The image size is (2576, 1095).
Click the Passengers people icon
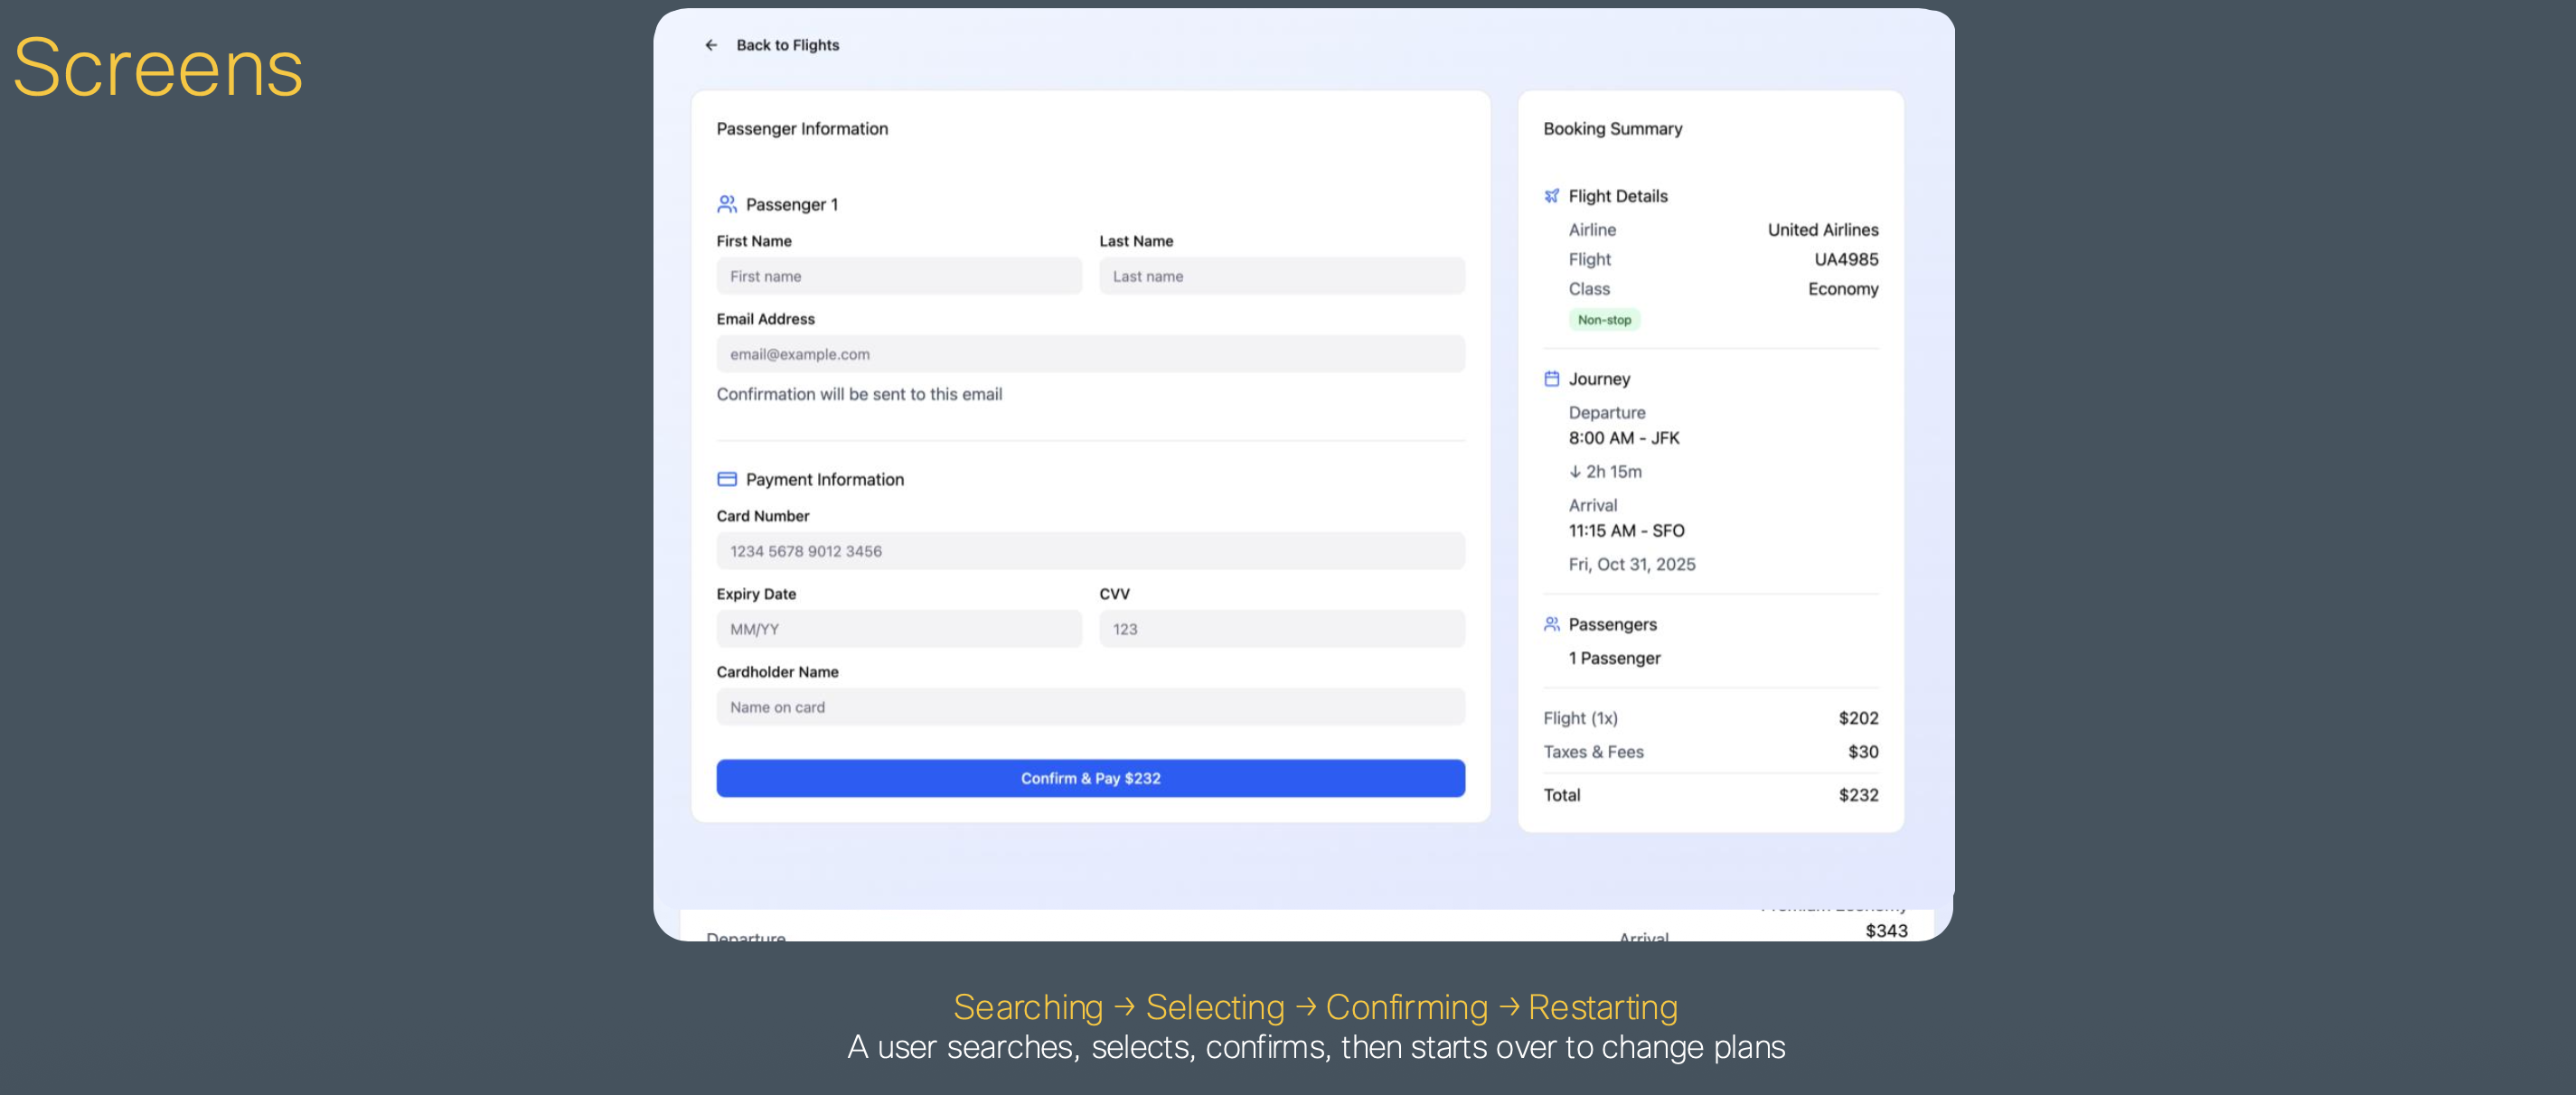(1552, 623)
